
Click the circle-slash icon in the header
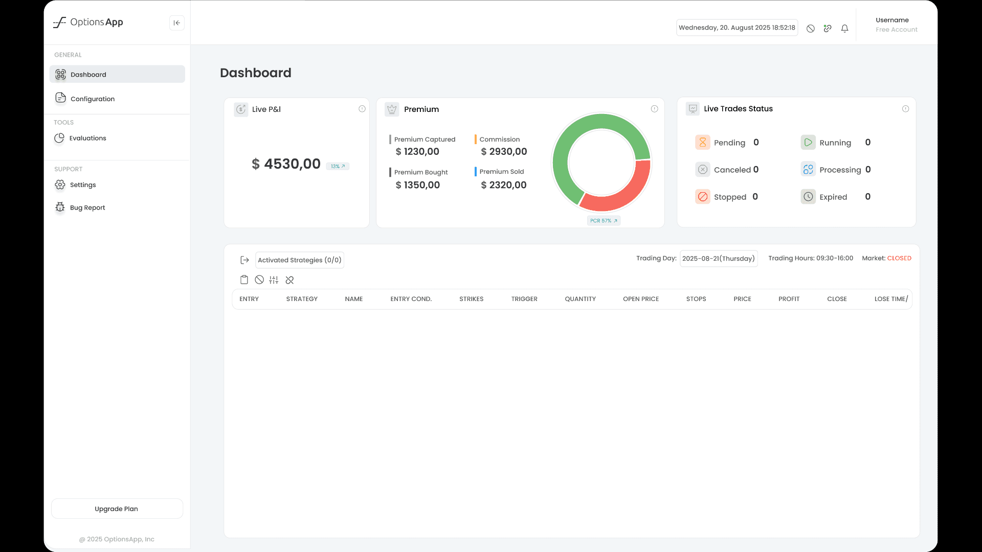click(811, 29)
